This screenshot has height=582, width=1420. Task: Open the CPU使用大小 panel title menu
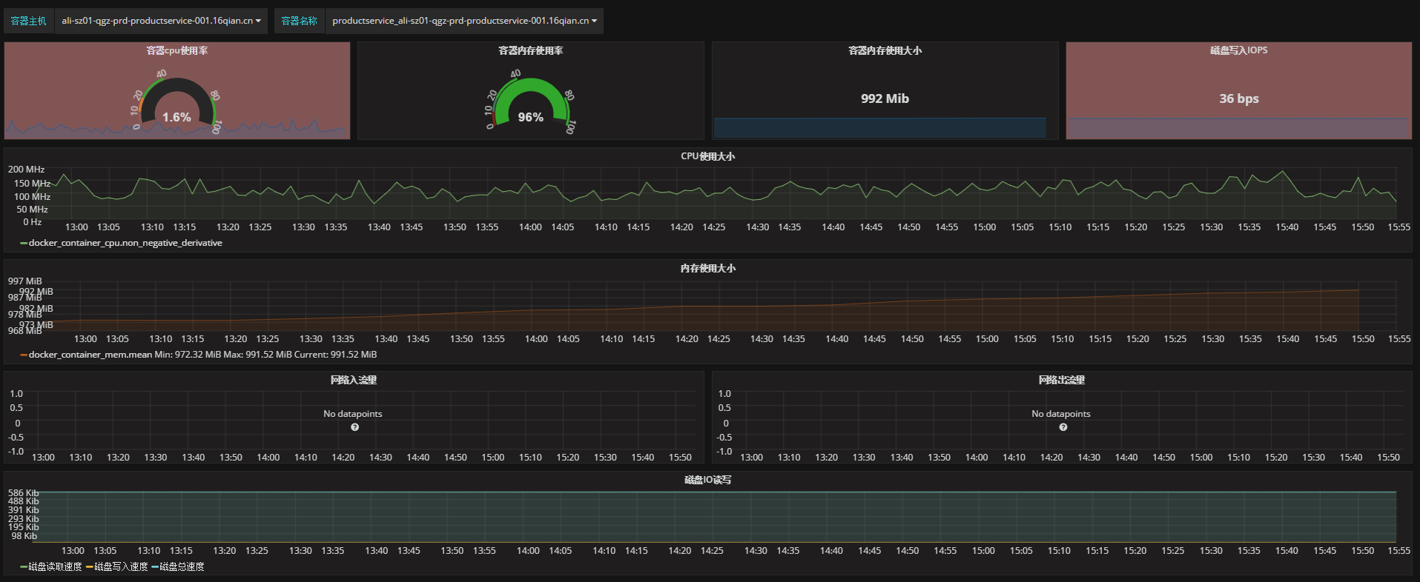pyautogui.click(x=708, y=156)
